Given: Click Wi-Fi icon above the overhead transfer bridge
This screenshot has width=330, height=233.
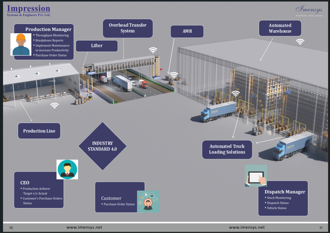Looking at the screenshot, I should [153, 50].
